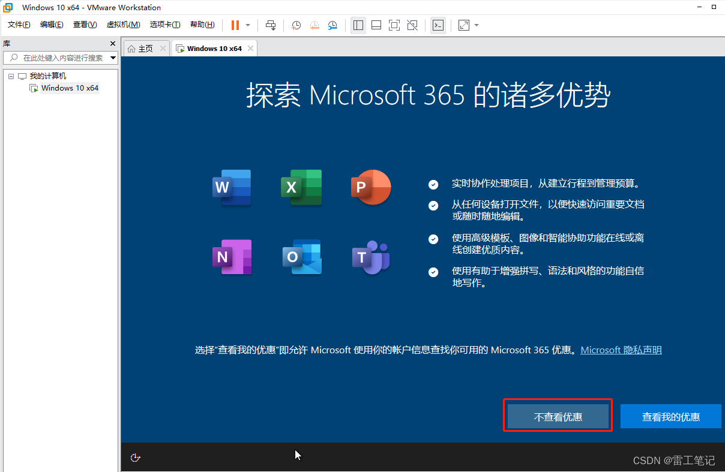Select 我的计算机 in the library tree

tap(48, 76)
